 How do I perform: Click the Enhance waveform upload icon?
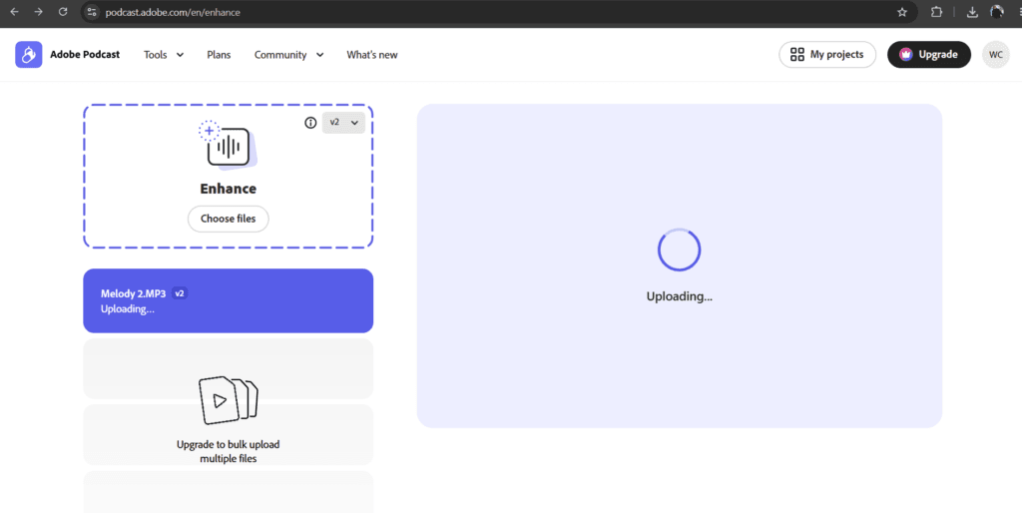click(228, 145)
